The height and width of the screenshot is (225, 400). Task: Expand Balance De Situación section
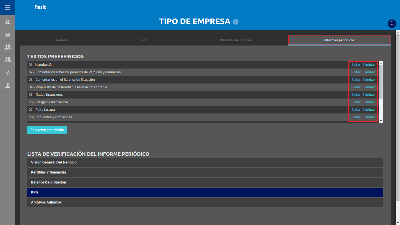tap(205, 182)
